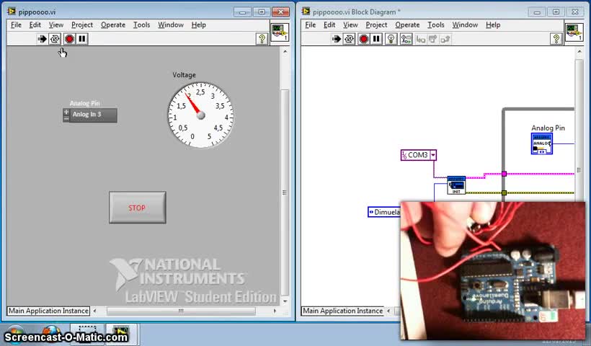This screenshot has height=346, width=591.
Task: Click front panel scroll-right arrow
Action: [x=275, y=311]
